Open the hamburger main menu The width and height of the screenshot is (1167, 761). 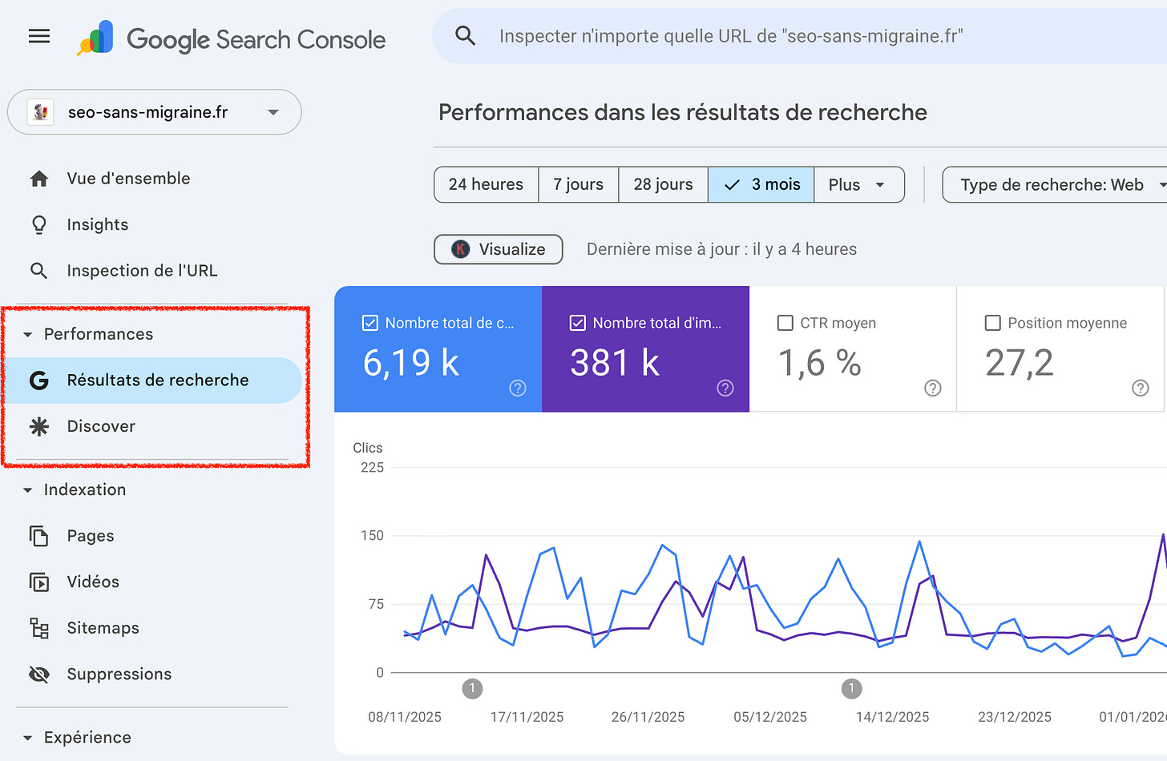pyautogui.click(x=39, y=36)
